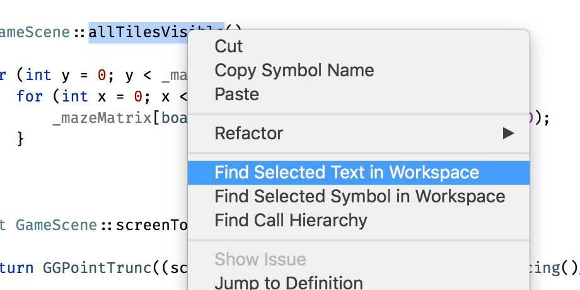
Task: Select Copy Symbol Name menu entry
Action: point(359,70)
